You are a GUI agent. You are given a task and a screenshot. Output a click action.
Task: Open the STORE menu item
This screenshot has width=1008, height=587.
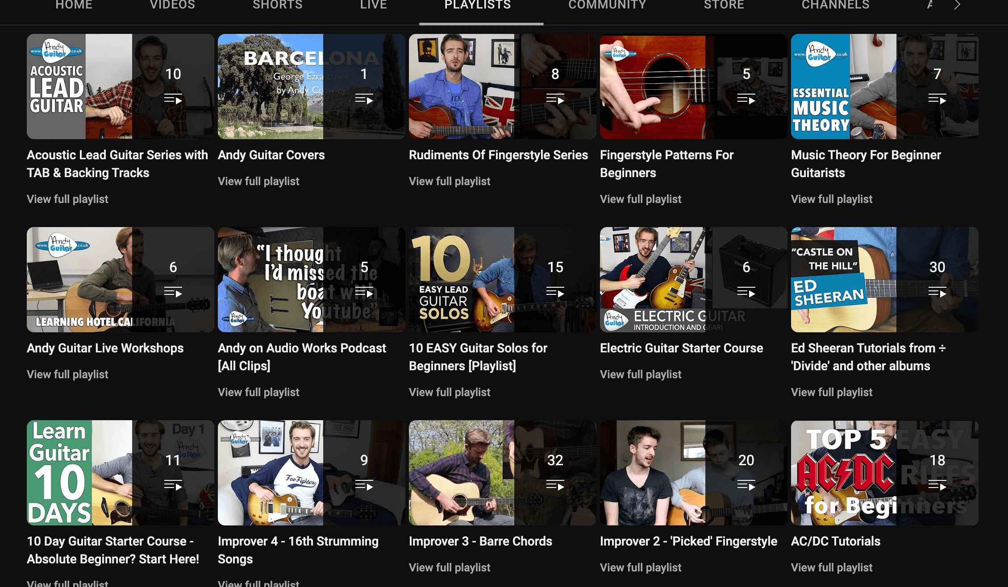click(724, 5)
